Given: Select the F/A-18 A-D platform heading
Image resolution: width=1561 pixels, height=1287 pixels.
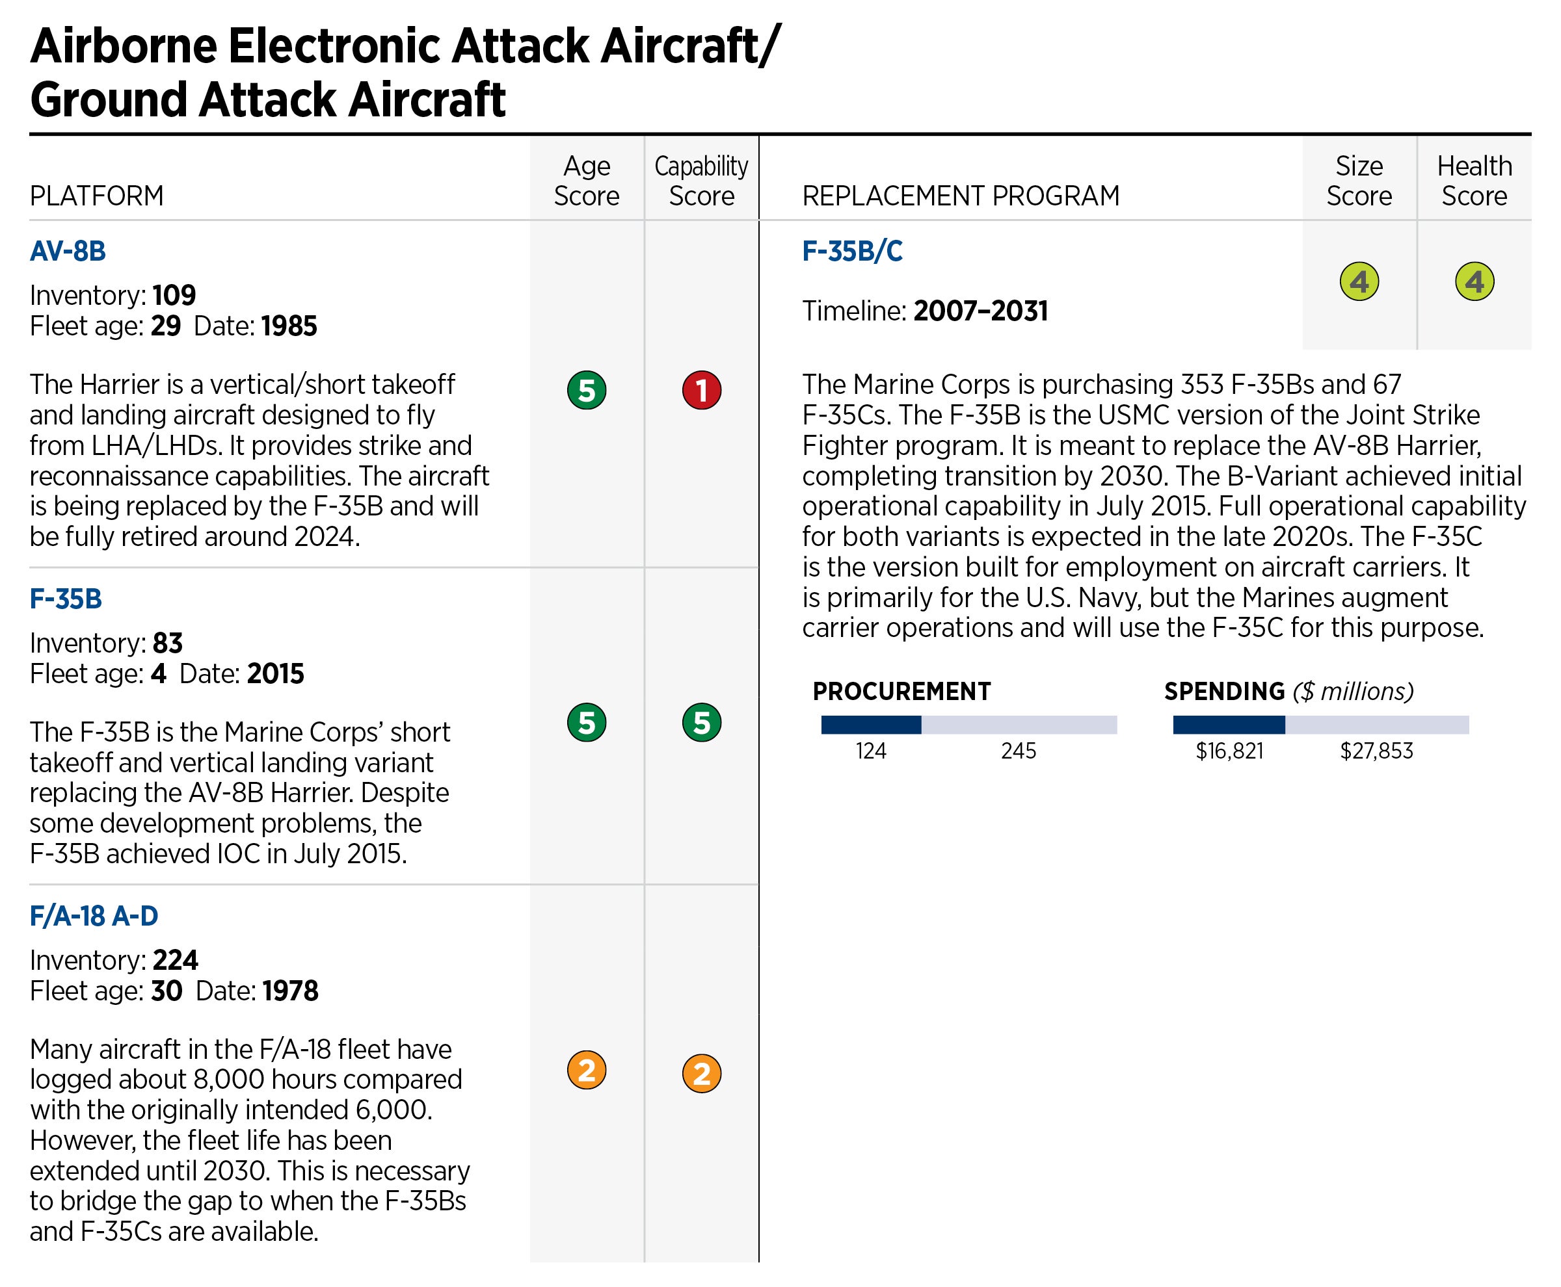Looking at the screenshot, I should [94, 916].
